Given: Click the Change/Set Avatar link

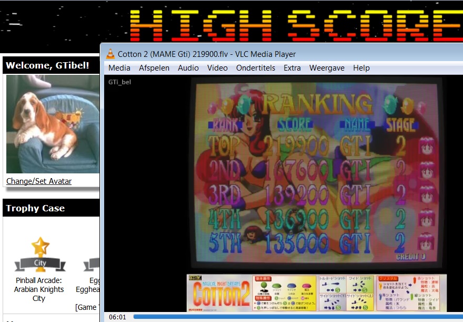Looking at the screenshot, I should pos(39,181).
